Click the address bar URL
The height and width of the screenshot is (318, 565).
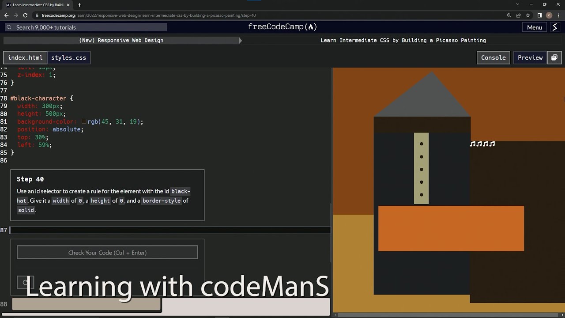pos(149,15)
